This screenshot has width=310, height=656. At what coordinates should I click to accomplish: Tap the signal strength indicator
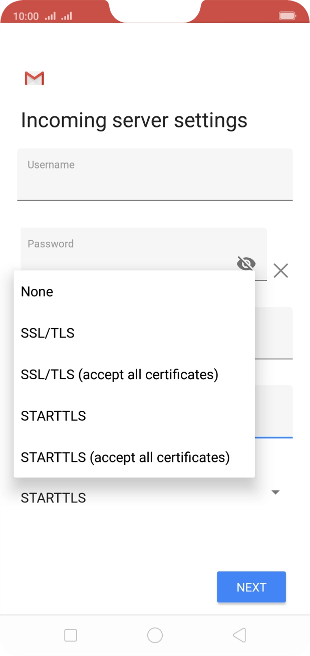pyautogui.click(x=50, y=16)
